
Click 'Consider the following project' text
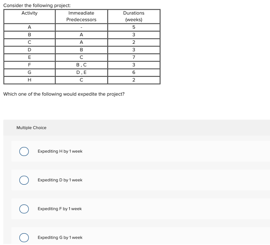tap(37, 6)
